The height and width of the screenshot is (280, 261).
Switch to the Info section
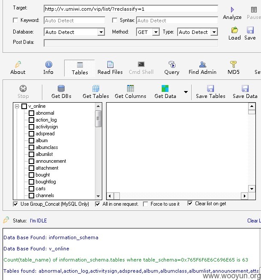48,64
